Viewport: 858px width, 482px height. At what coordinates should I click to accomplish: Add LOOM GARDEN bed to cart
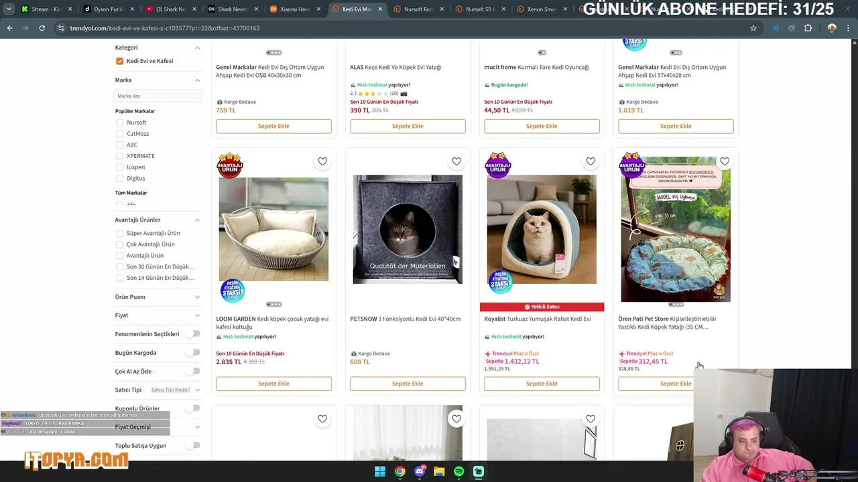click(x=273, y=384)
